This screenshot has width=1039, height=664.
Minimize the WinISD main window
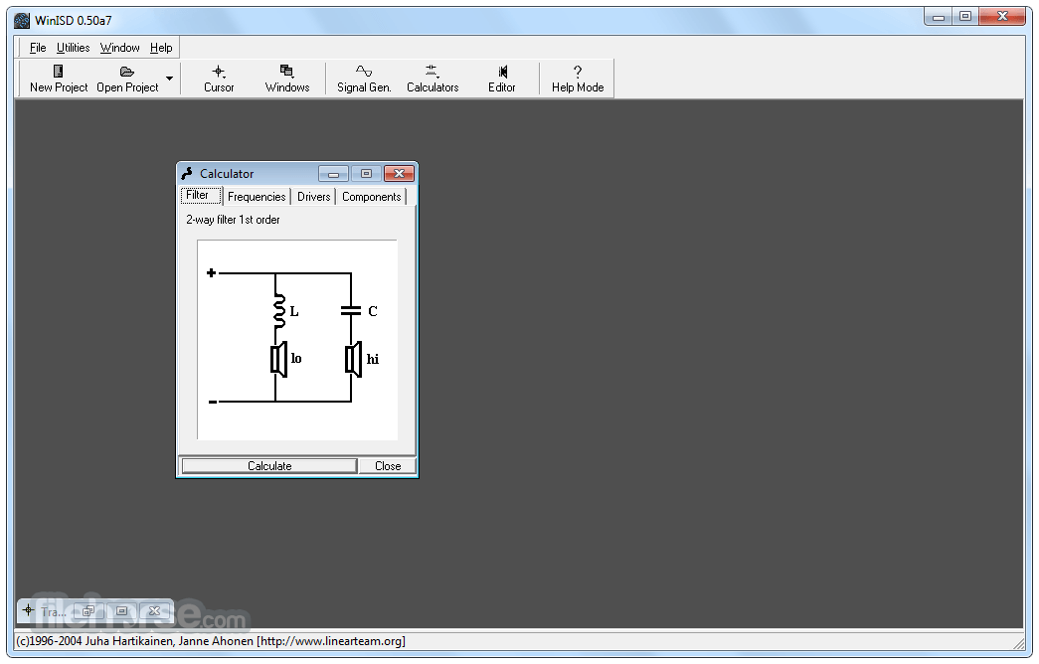939,17
